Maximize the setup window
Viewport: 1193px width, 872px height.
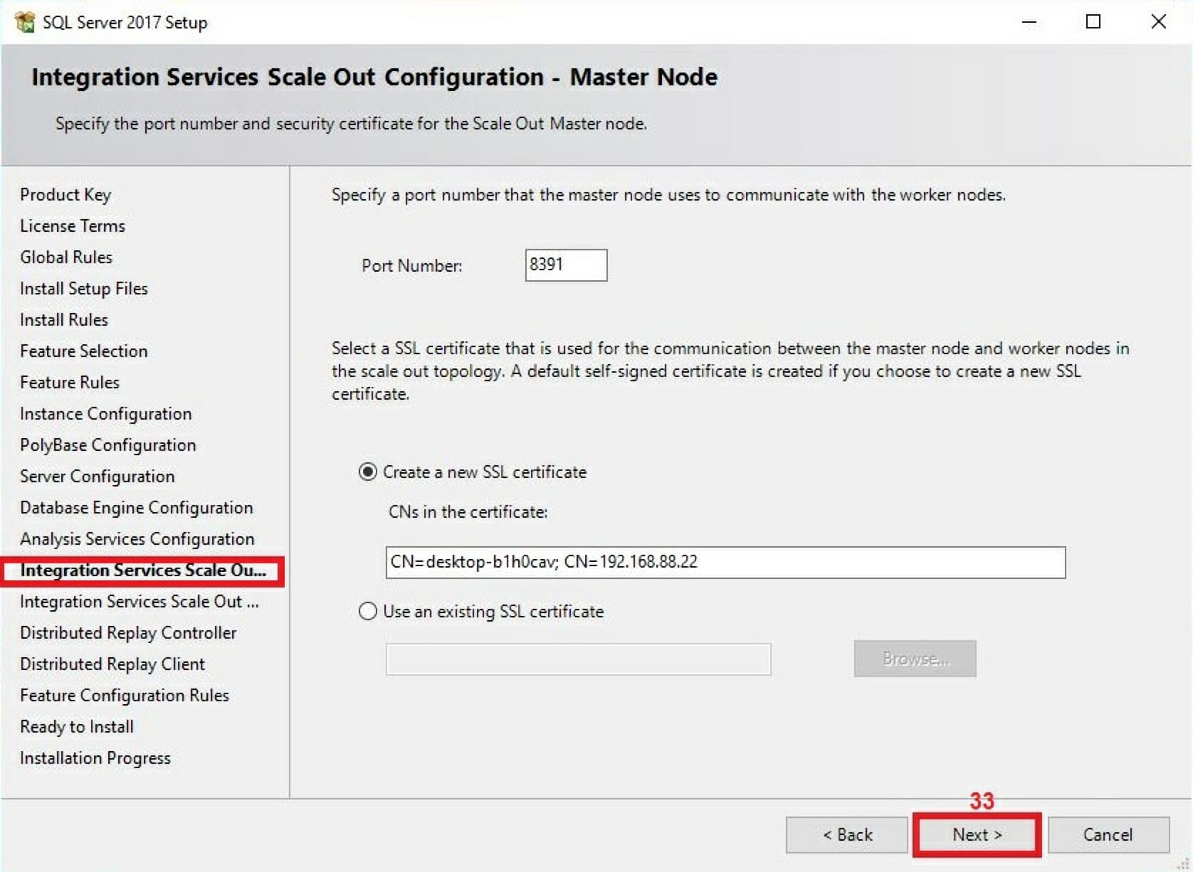(x=1093, y=22)
